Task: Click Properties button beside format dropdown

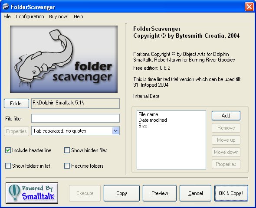Action: [x=16, y=131]
